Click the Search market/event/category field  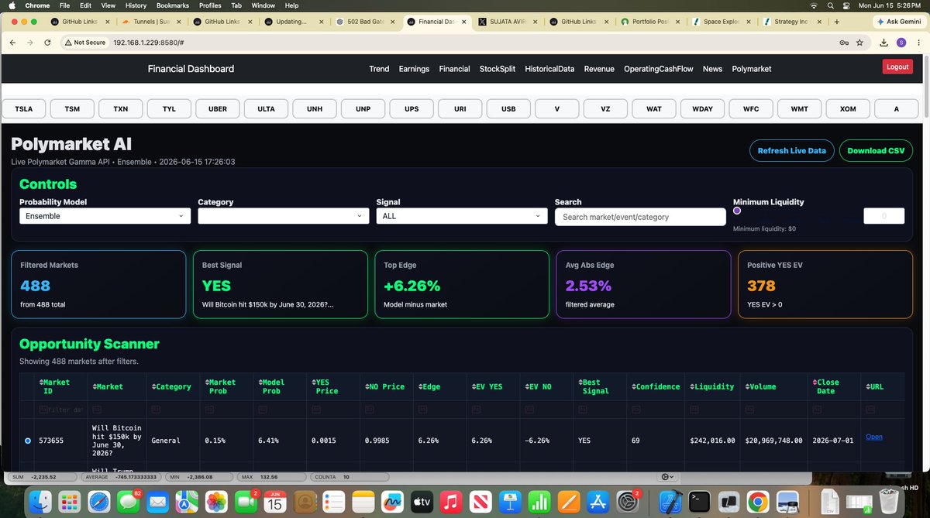[x=640, y=217]
